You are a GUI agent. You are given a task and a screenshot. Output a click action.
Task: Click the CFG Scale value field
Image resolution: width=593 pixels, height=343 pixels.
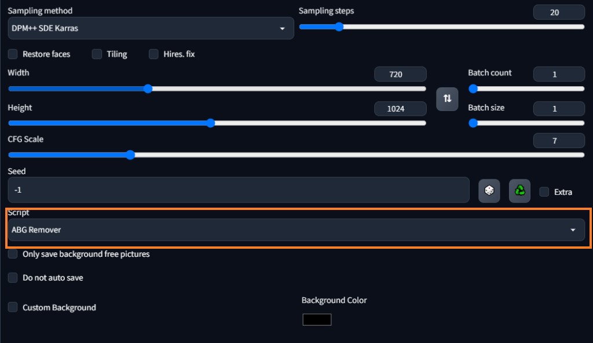(559, 141)
